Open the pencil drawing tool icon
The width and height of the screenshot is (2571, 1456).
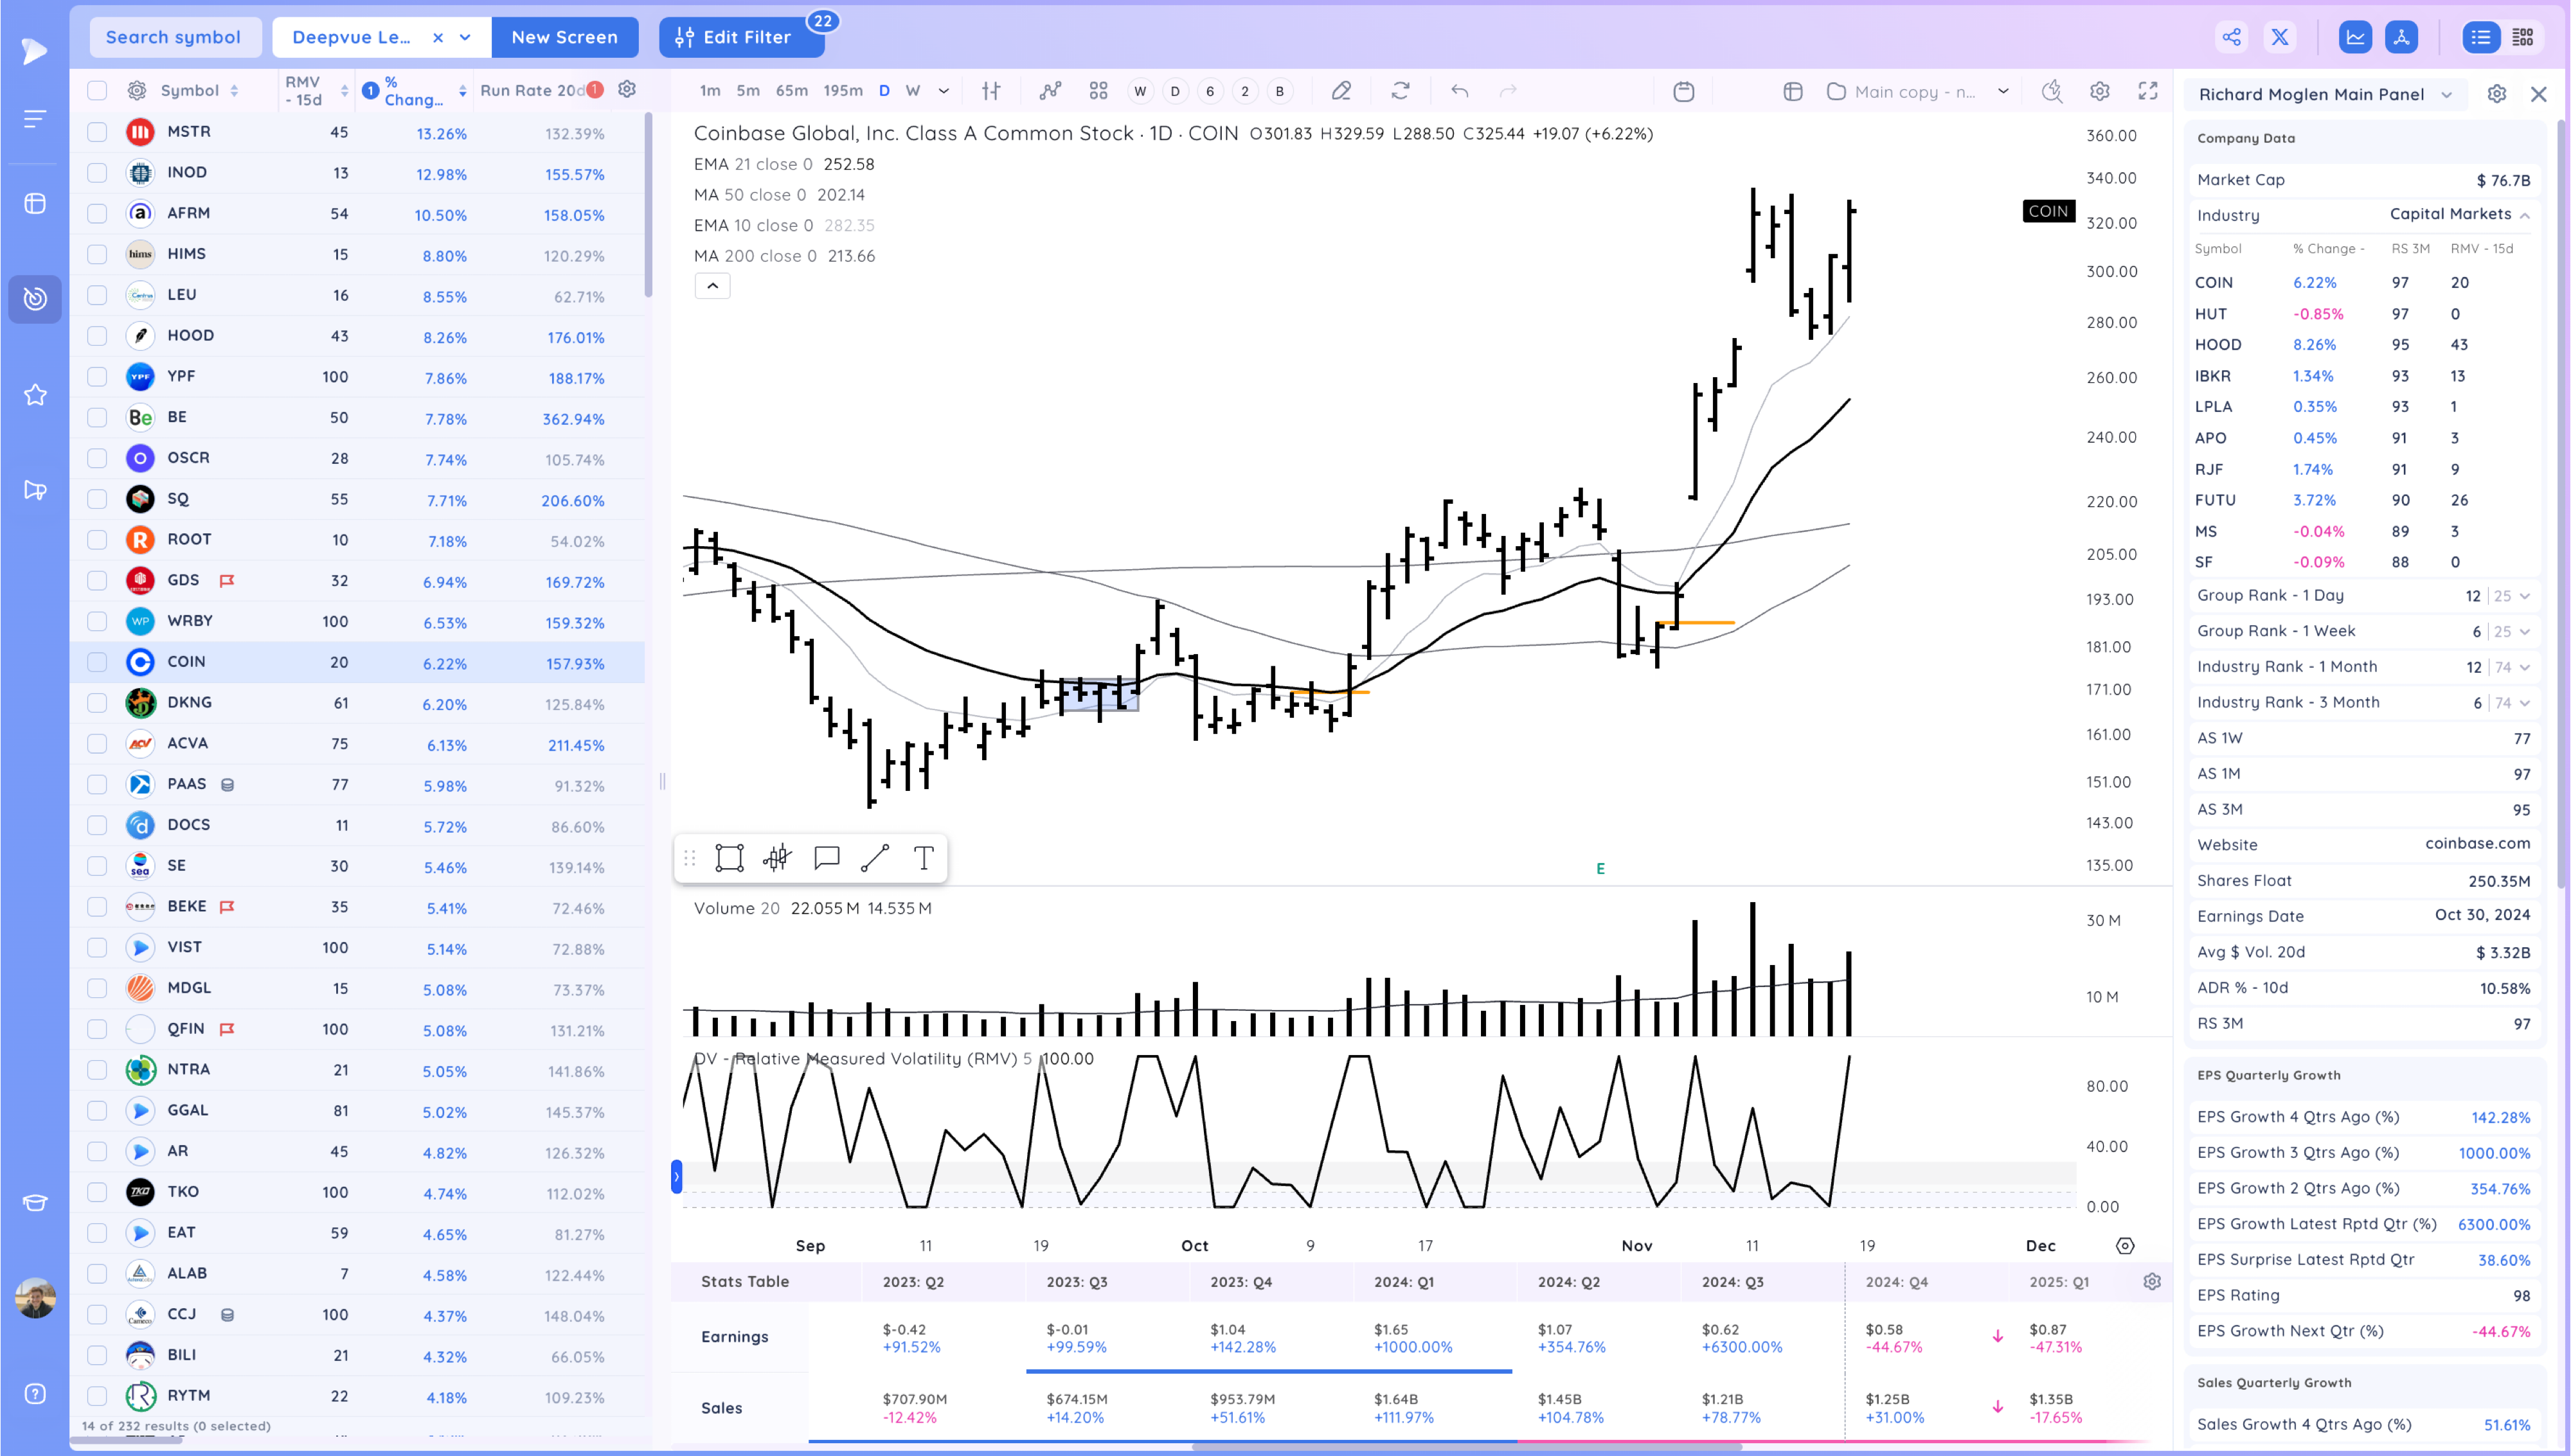tap(1341, 91)
